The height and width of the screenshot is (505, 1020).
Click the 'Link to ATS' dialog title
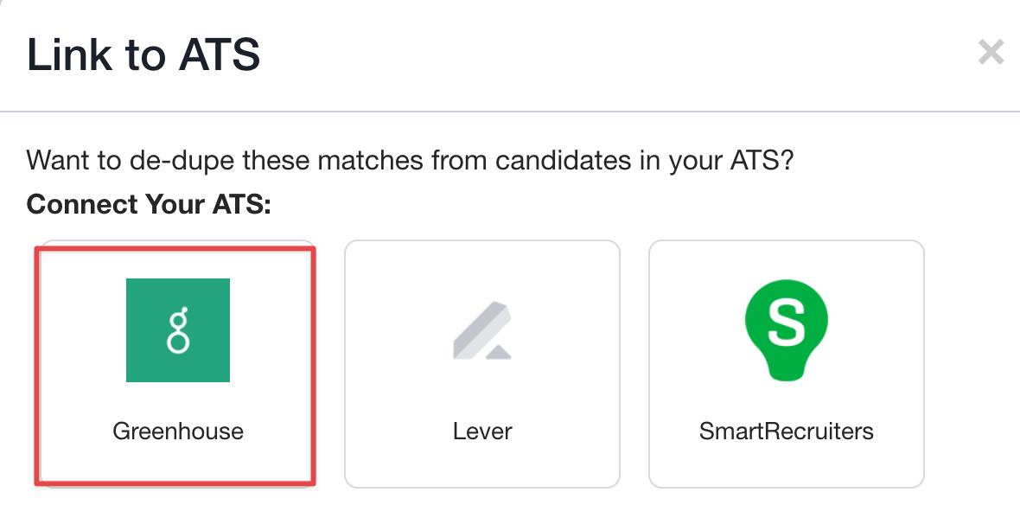click(x=143, y=54)
